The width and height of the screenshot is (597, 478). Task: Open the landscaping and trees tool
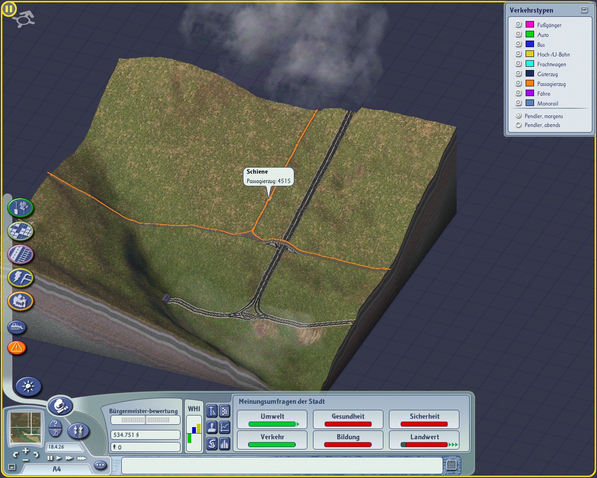click(x=21, y=208)
